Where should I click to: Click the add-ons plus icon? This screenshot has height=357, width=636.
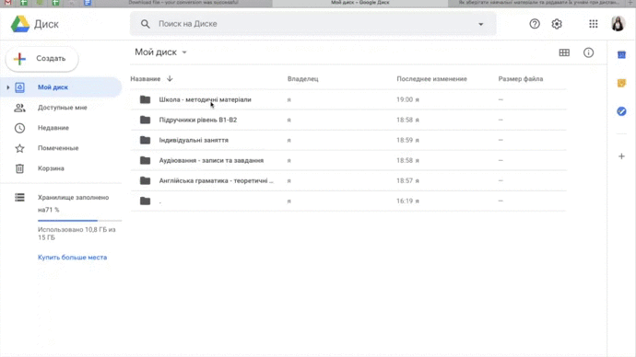[621, 156]
